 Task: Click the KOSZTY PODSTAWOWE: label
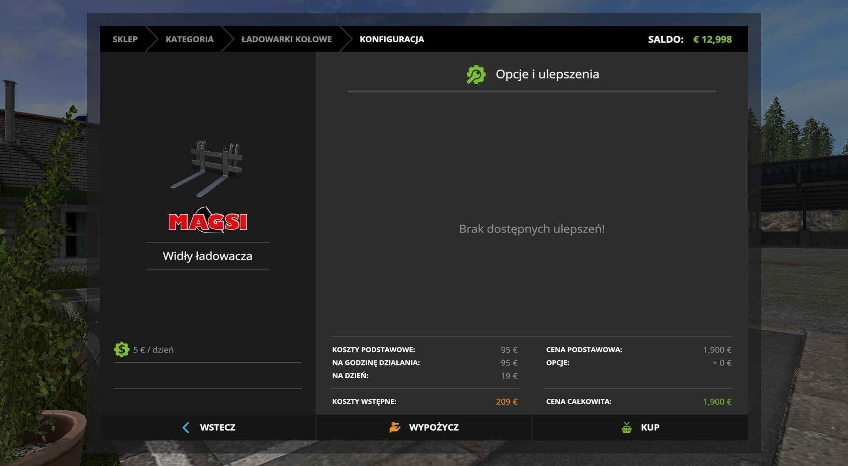(x=374, y=349)
